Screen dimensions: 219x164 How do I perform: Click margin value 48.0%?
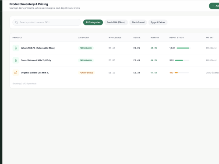(154, 48)
